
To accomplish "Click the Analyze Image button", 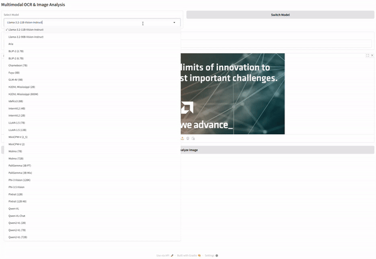I will coord(276,150).
